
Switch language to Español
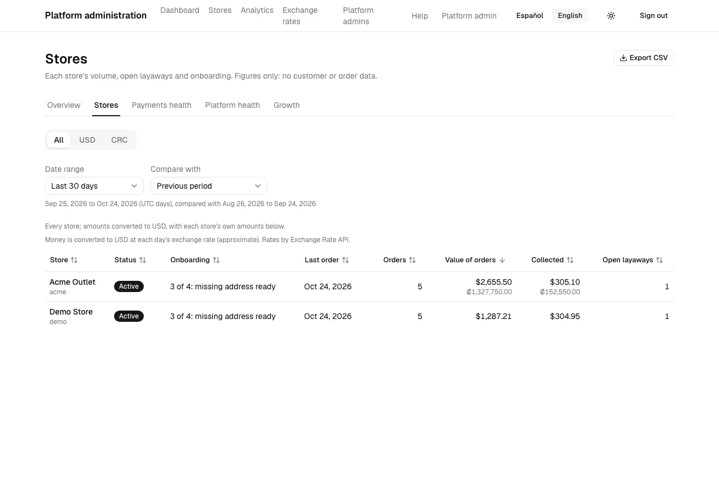530,16
